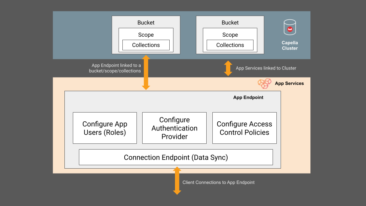Click 'Client Connections to App Endpoint' text

pyautogui.click(x=218, y=182)
